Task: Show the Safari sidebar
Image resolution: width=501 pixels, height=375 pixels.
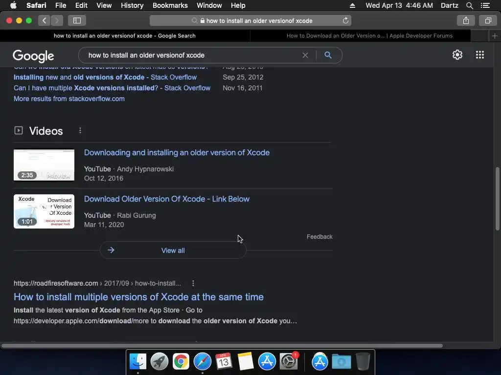Action: [77, 21]
